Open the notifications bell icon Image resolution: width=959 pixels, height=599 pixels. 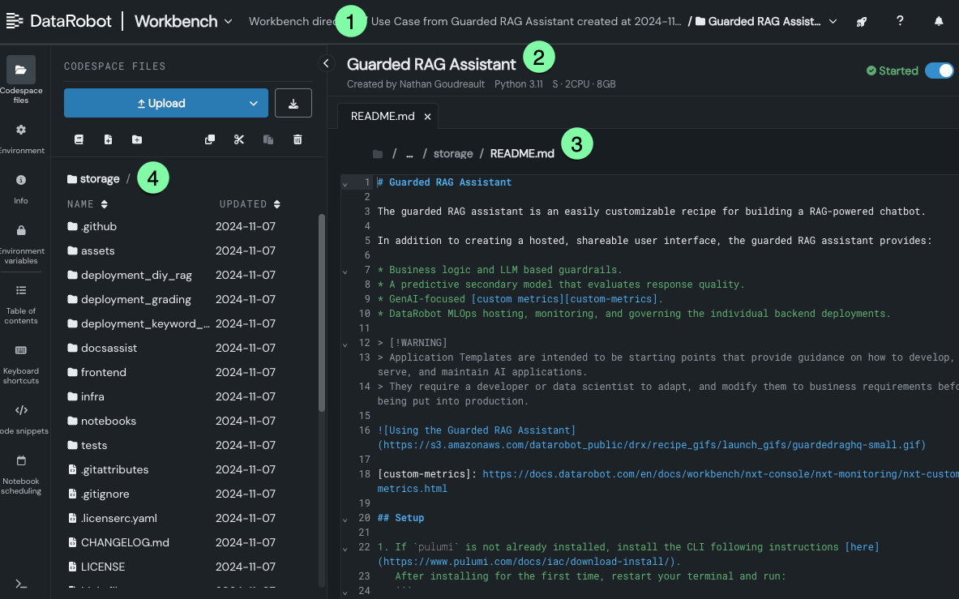point(939,21)
